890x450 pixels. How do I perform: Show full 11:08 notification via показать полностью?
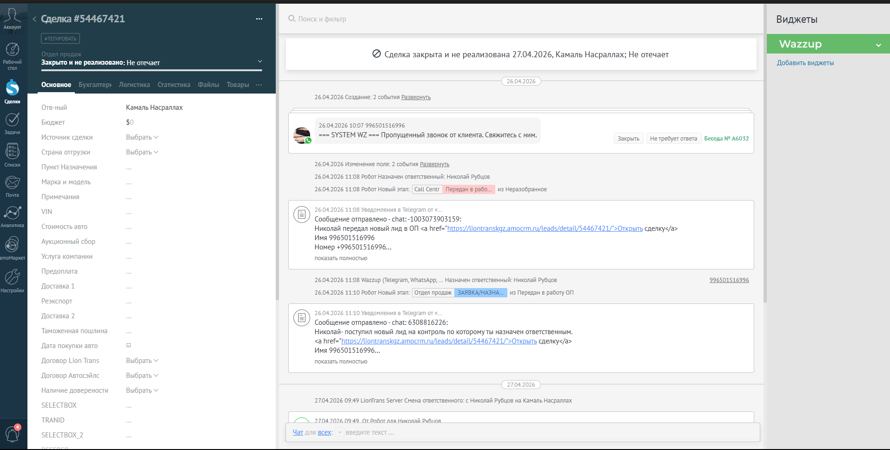(341, 258)
